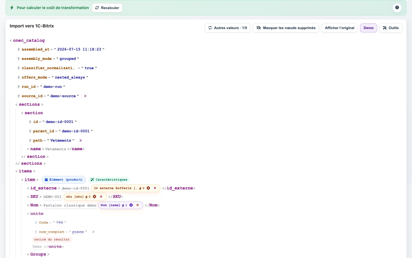Remove the sku [sku] mapping
This screenshot has height=258, width=412.
[x=101, y=197]
